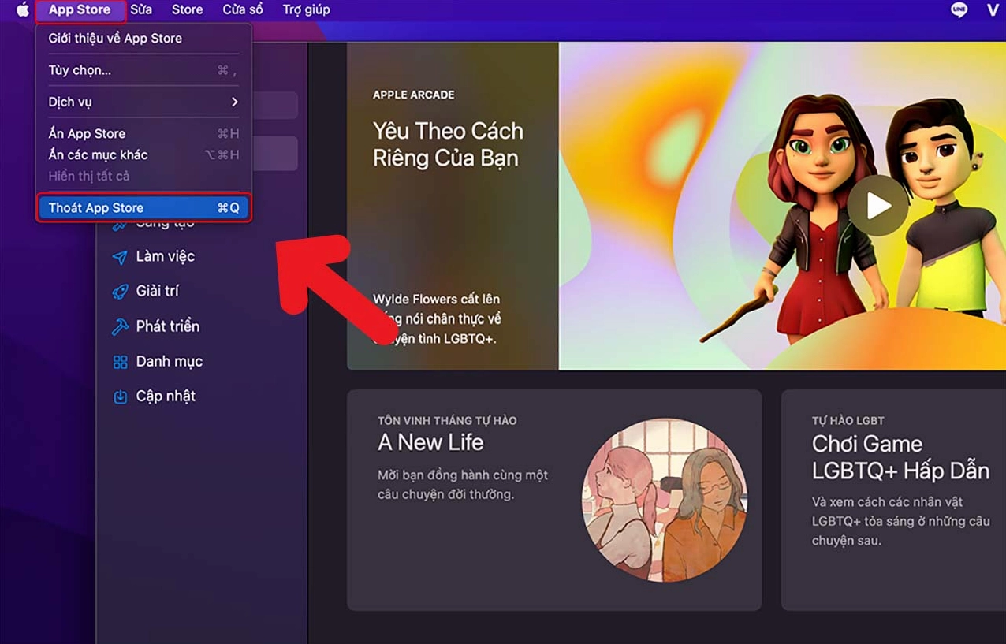The height and width of the screenshot is (644, 1006).
Task: Open the Làm việc sidebar section
Action: pyautogui.click(x=165, y=256)
